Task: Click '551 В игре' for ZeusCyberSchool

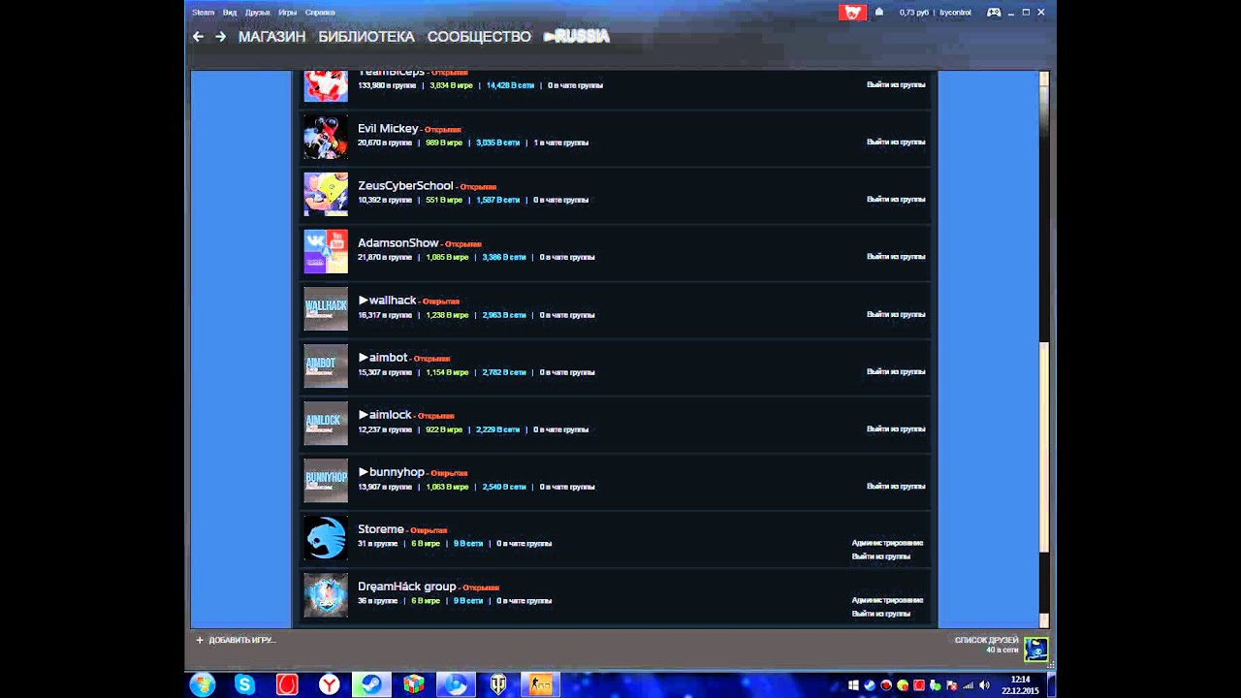Action: click(444, 200)
